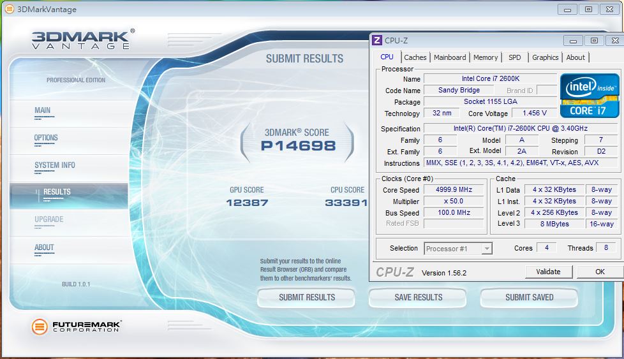Click the Stepping value 7
The image size is (624, 359).
click(600, 140)
